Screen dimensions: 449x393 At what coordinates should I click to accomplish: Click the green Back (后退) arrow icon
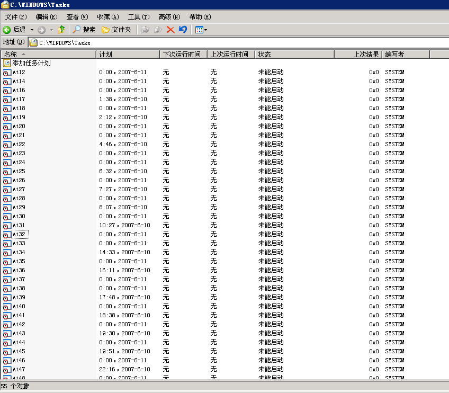(7, 30)
